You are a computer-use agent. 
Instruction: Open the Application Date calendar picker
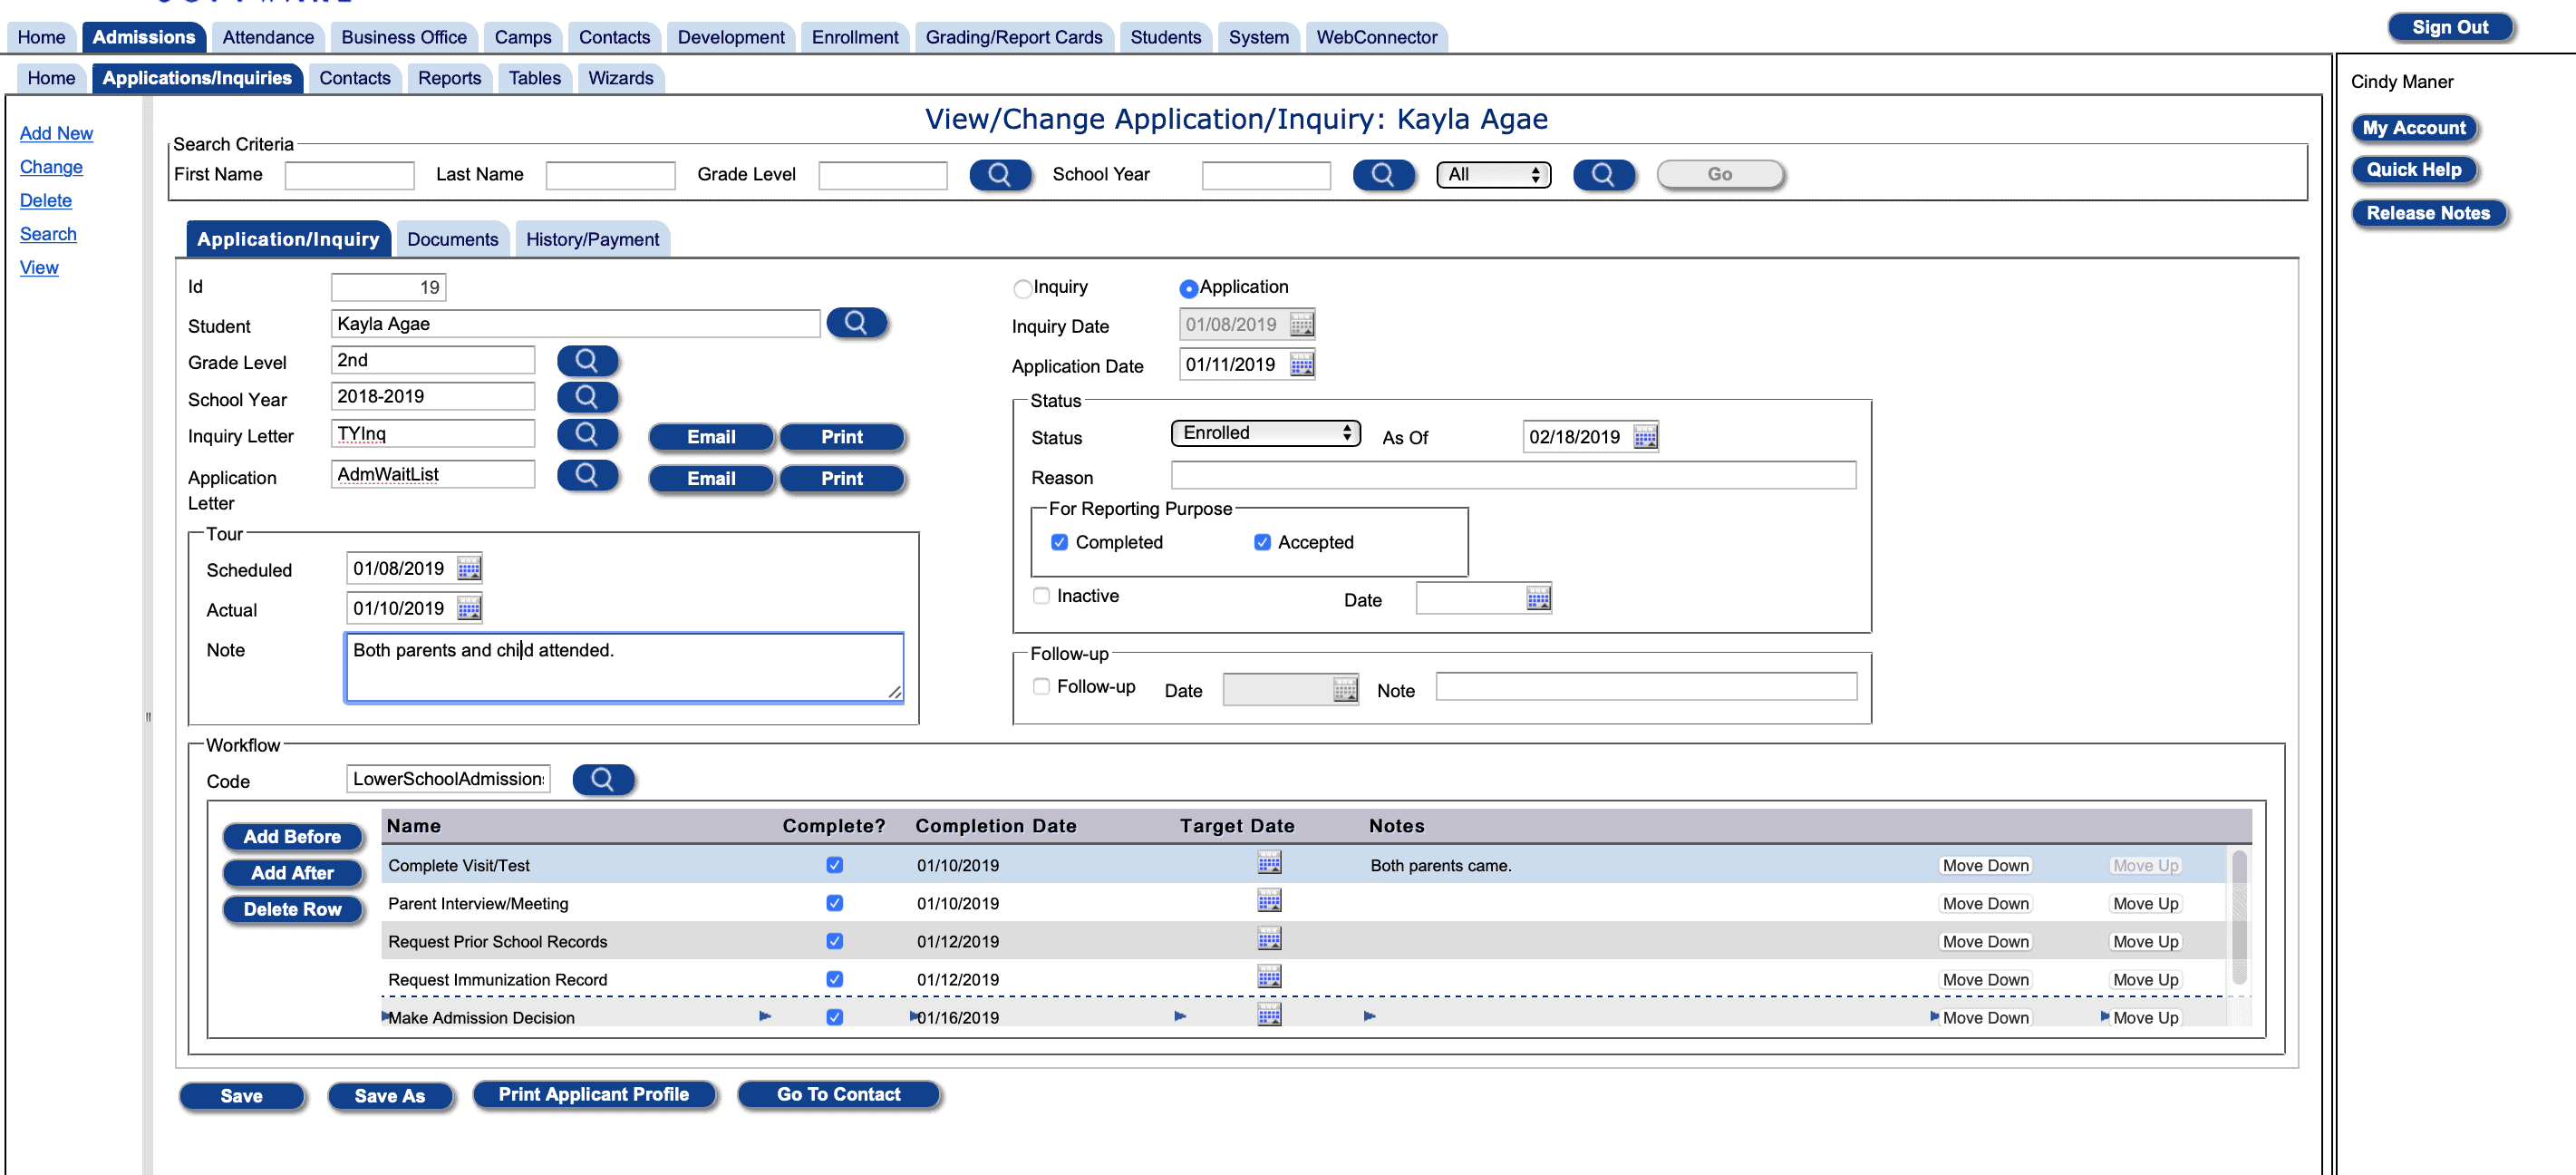(x=1301, y=364)
